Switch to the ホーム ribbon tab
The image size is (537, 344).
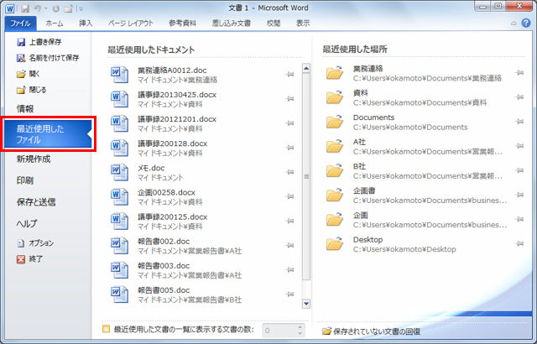54,23
